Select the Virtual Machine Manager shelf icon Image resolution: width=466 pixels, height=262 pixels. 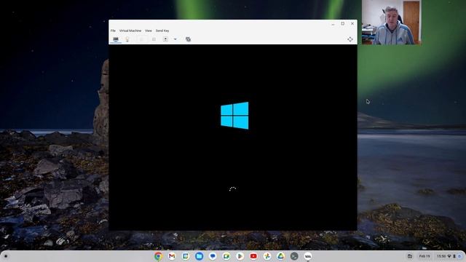308,256
